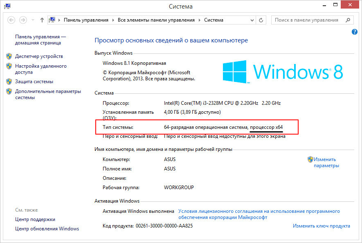Viewport: 362px width, 243px height.
Task: Maximize the Система window
Action: point(335,4)
